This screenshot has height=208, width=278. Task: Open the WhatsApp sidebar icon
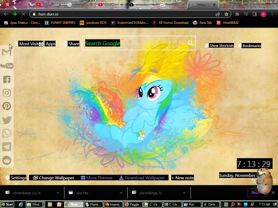[x=7, y=133]
